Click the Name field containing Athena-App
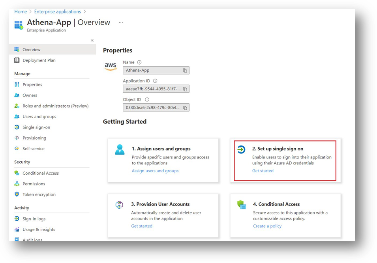Viewport: 377px width, 263px height. 156,70
